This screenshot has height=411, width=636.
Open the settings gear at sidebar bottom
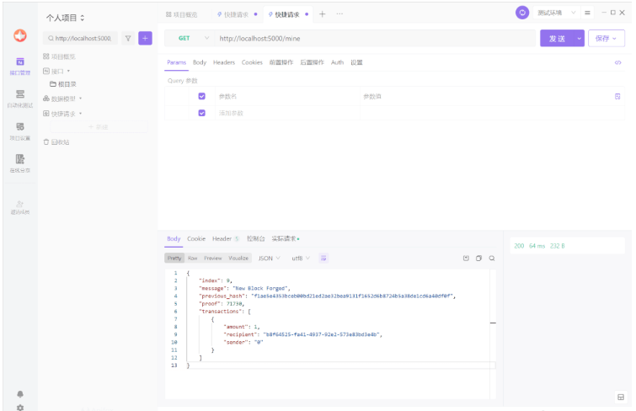pyautogui.click(x=20, y=407)
